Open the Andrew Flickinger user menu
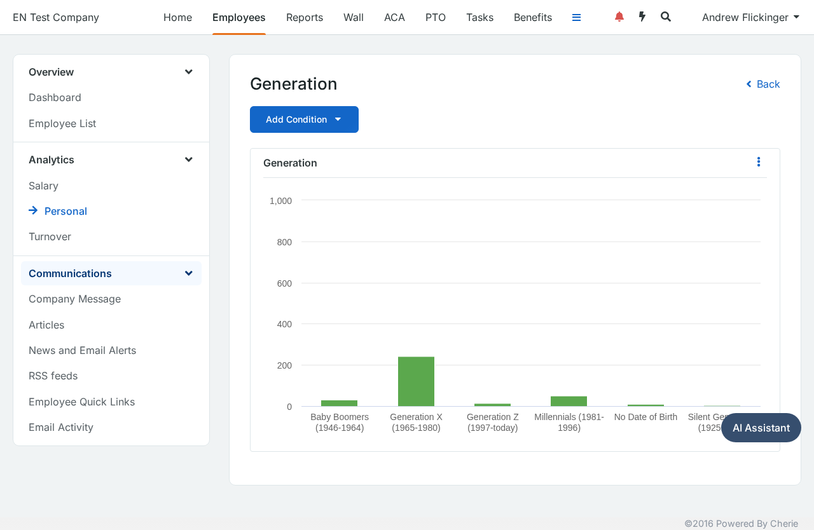814x530 pixels. (750, 17)
